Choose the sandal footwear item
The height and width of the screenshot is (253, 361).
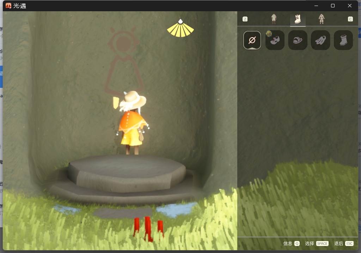coord(298,40)
